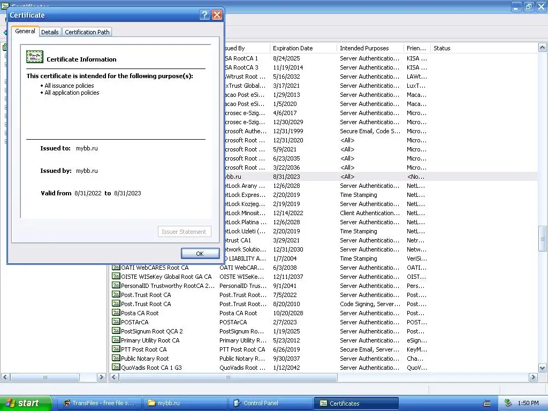Switch to the Details tab

50,32
